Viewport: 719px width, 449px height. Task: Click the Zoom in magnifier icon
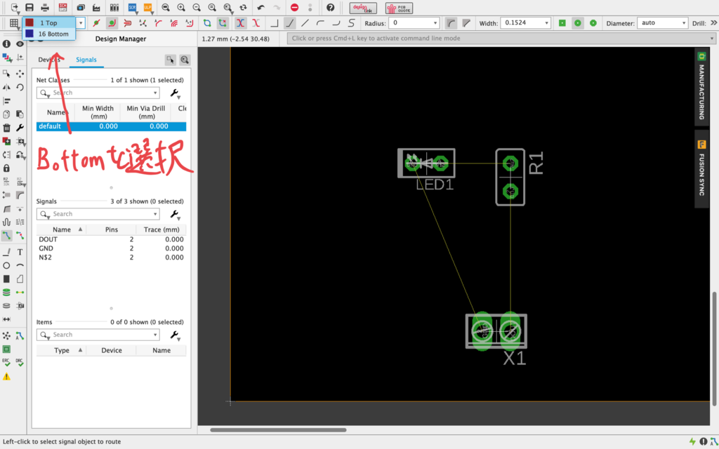(x=181, y=8)
